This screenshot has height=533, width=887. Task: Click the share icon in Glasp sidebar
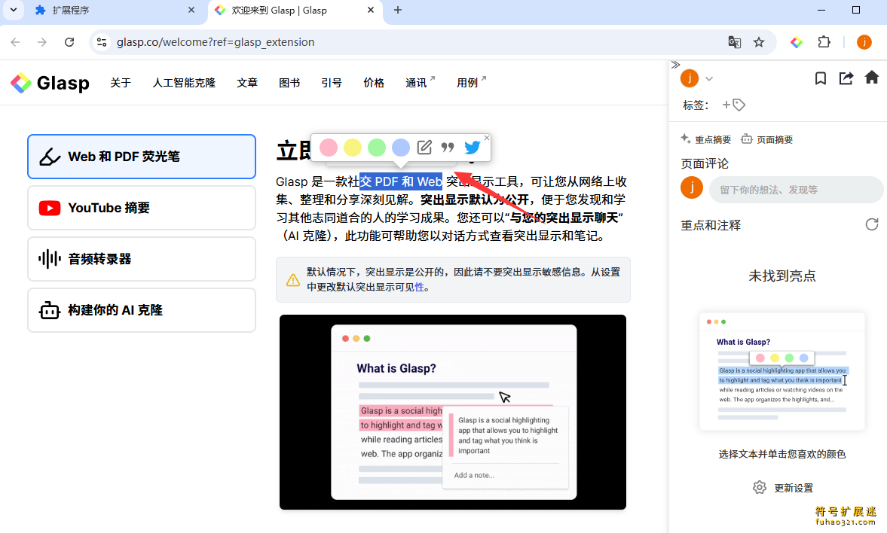(x=846, y=78)
